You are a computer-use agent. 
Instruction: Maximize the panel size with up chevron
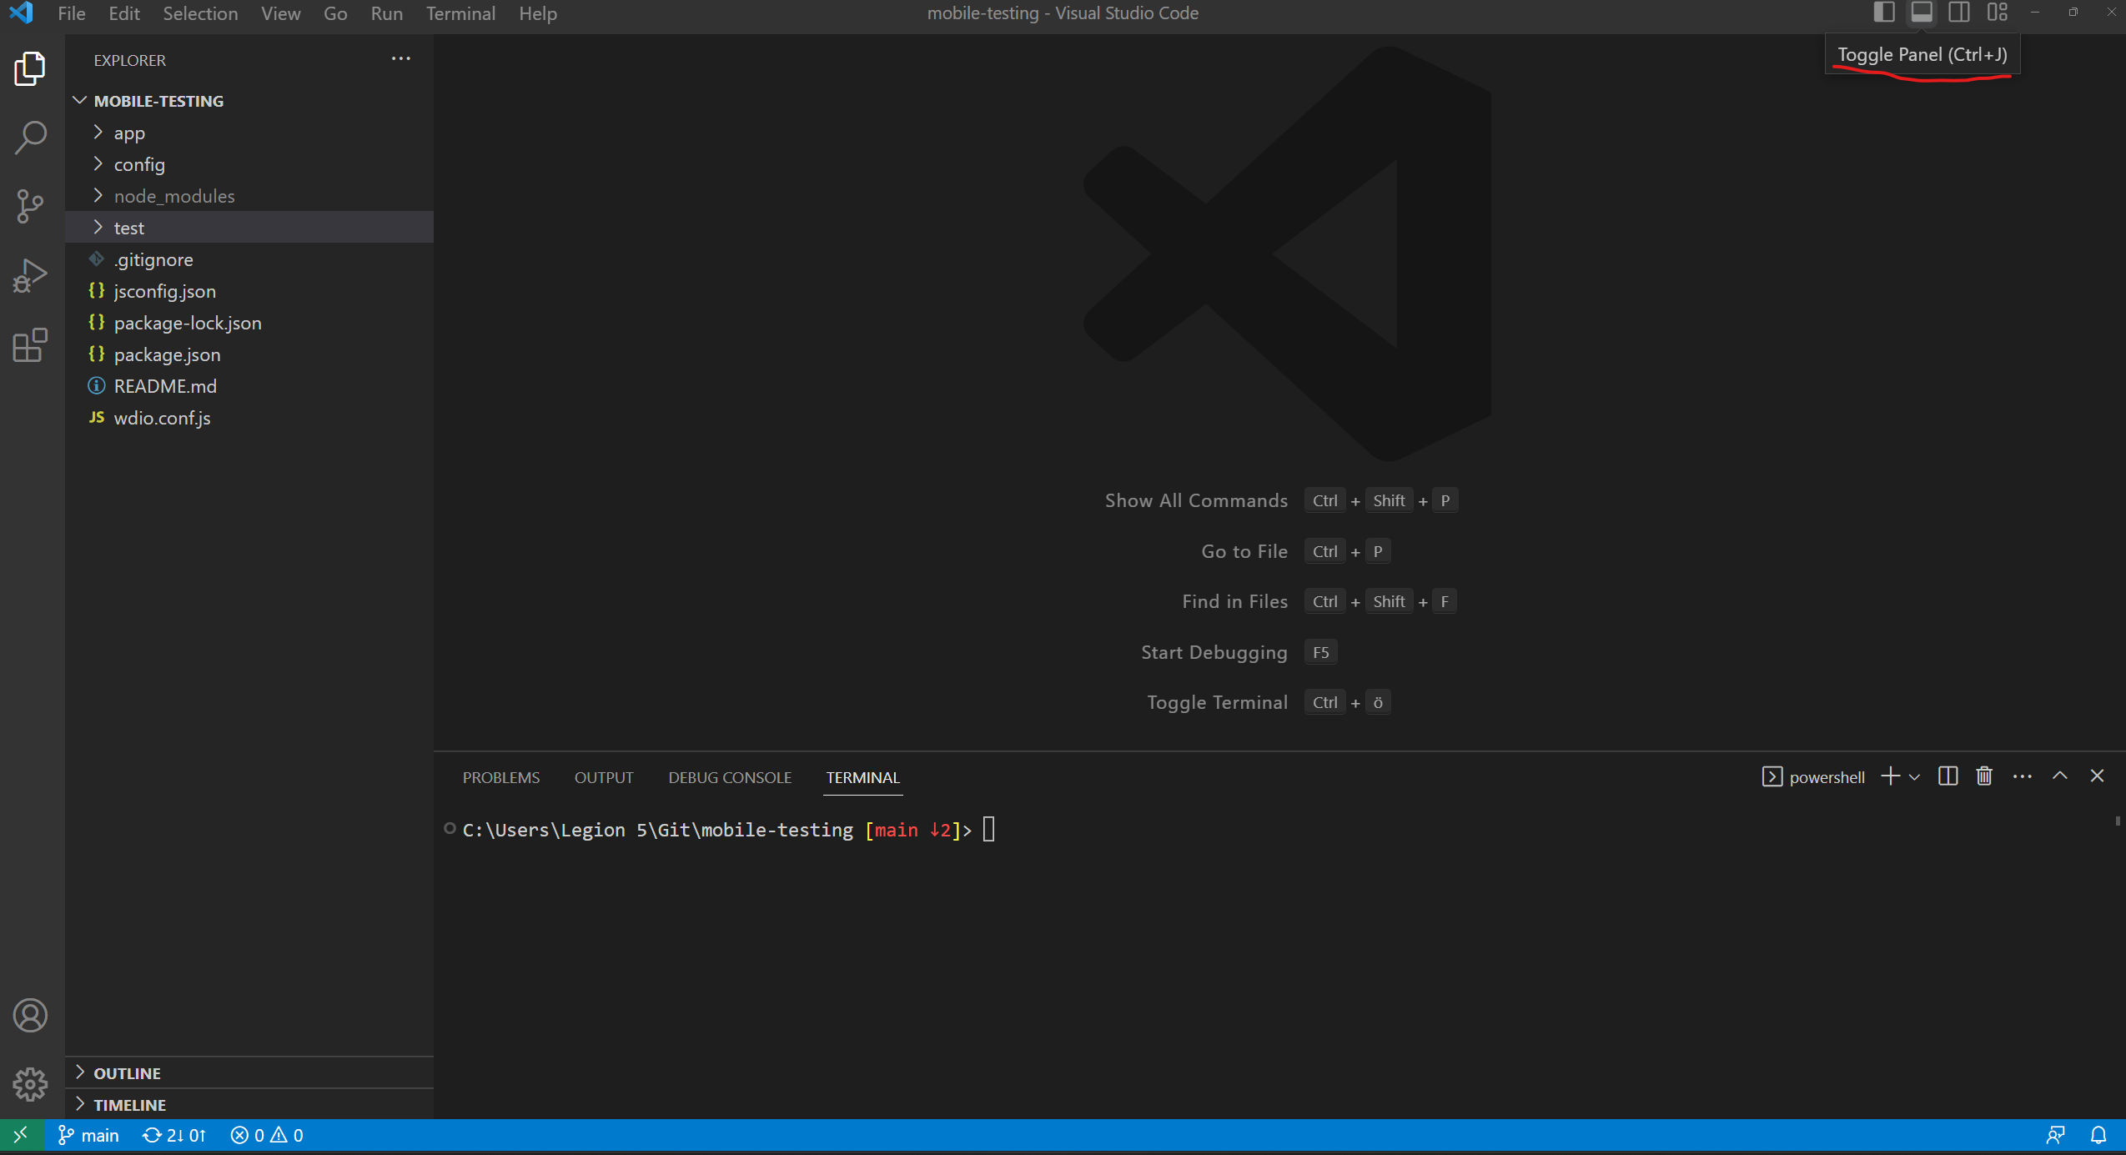[x=2060, y=776]
